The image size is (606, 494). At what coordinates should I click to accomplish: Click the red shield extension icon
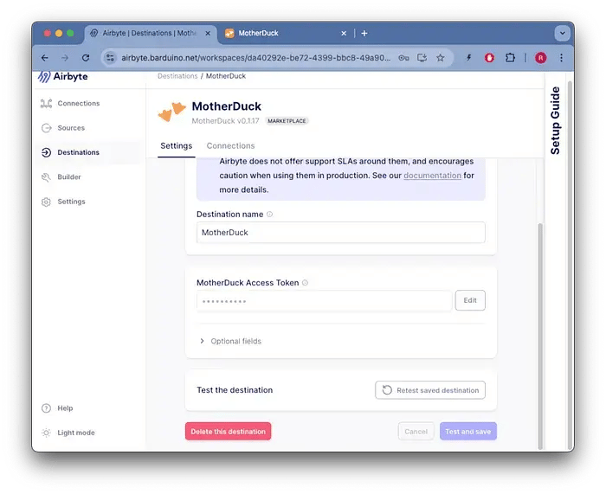coord(489,58)
